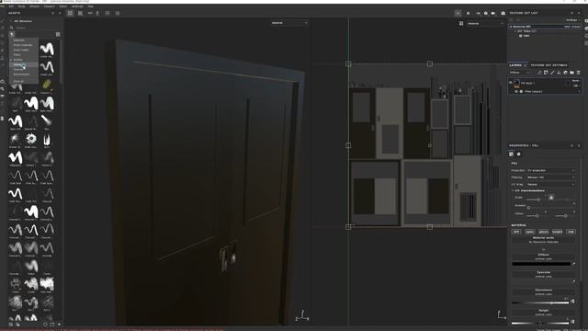Add a folder in the Layers panel

571,73
